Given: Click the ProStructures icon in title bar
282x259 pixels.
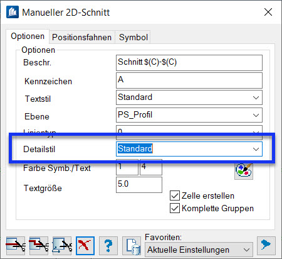Looking at the screenshot, I should [13, 12].
